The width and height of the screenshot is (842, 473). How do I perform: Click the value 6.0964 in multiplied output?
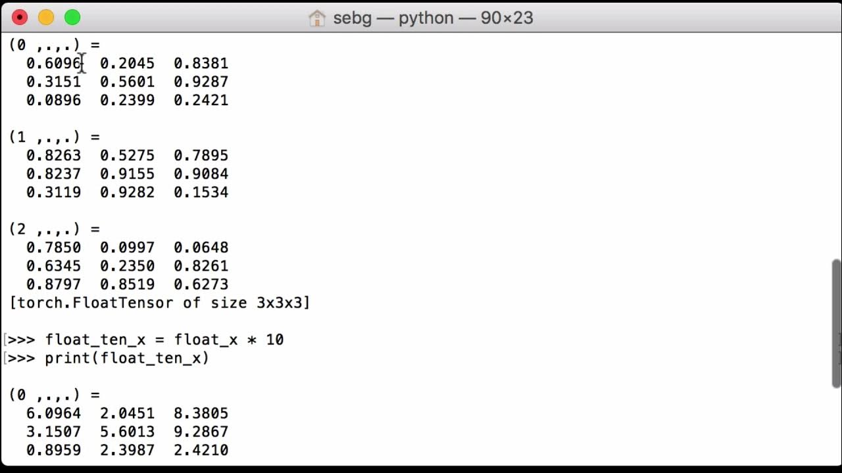coord(54,414)
